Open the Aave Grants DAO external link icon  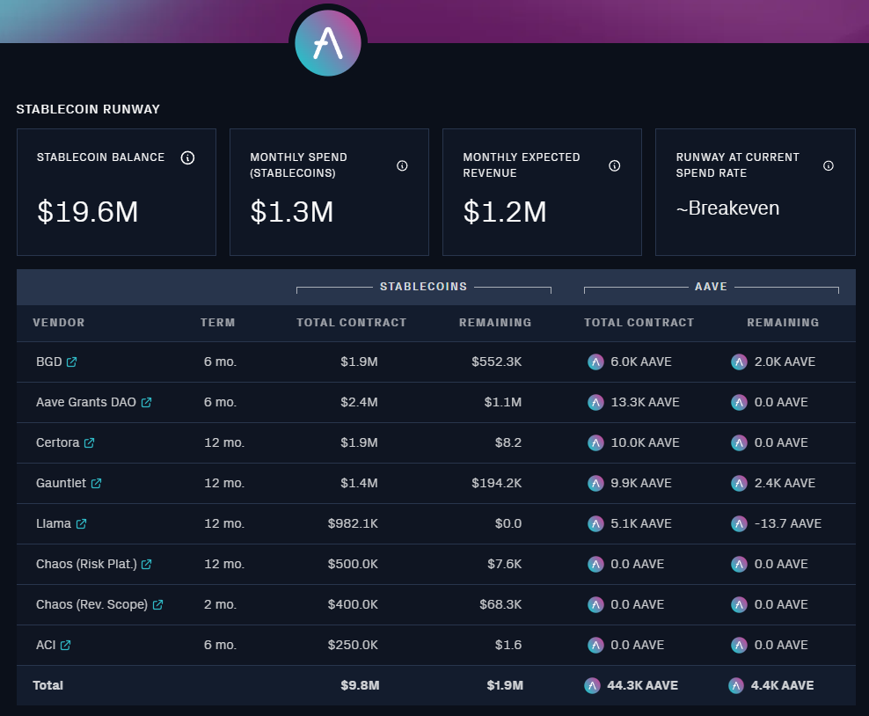146,402
